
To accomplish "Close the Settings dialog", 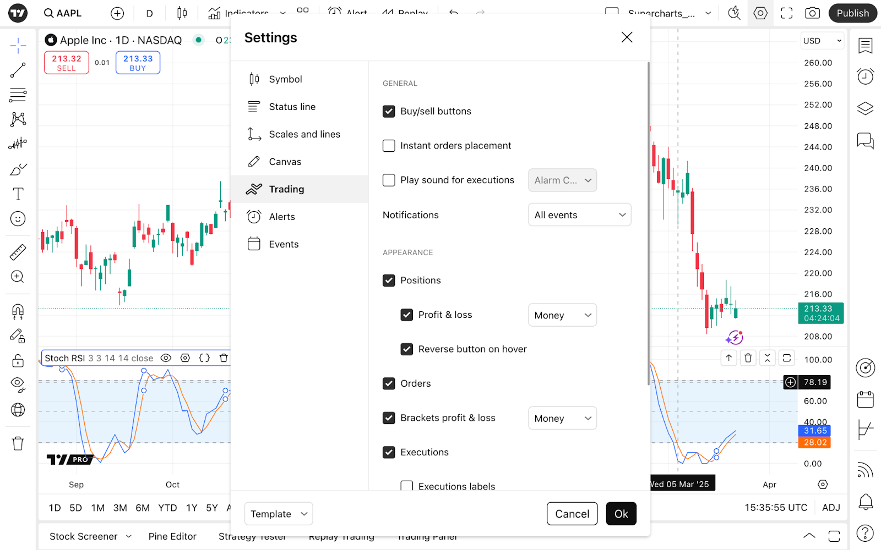I will coord(627,37).
